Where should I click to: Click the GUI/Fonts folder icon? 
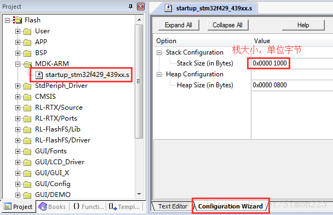[x=27, y=152]
